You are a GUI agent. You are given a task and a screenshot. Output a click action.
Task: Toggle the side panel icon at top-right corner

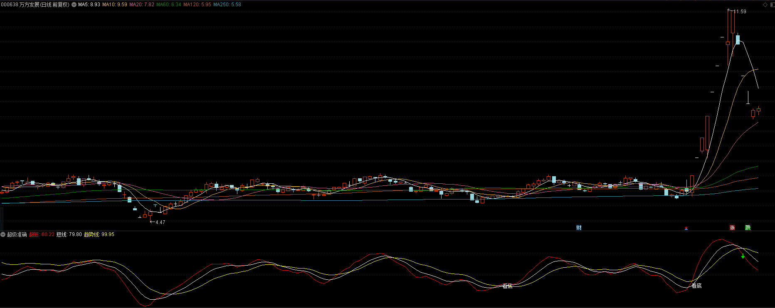(x=772, y=5)
